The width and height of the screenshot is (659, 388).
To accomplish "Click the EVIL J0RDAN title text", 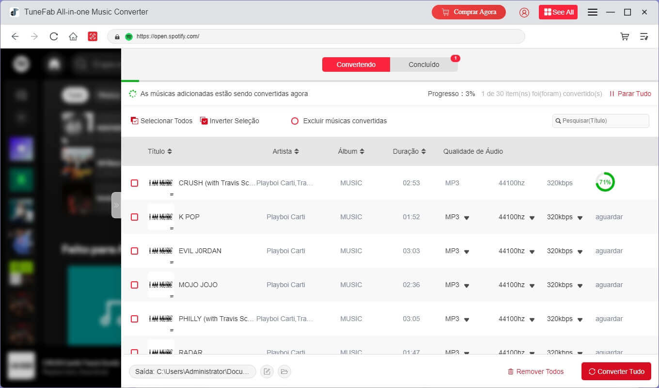I will click(x=200, y=251).
